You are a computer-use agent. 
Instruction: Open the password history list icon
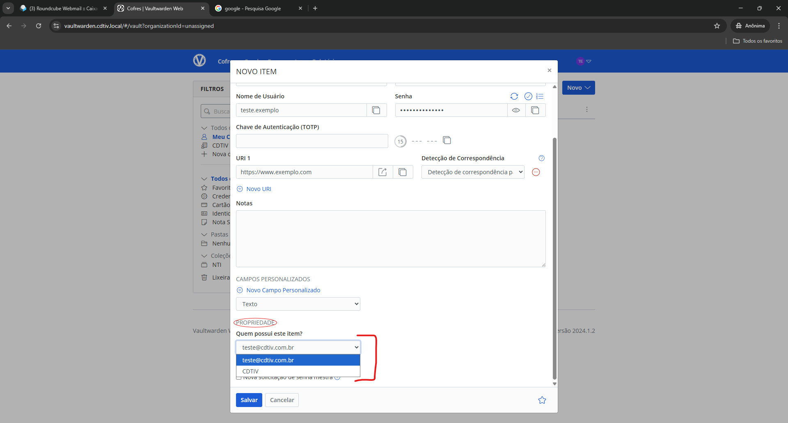click(540, 96)
